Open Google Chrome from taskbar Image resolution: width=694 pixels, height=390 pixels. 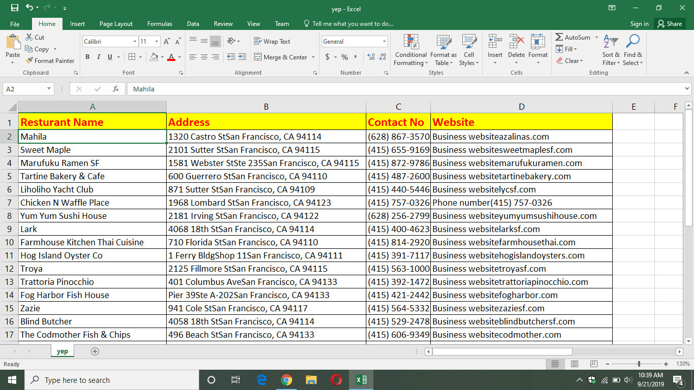(286, 380)
